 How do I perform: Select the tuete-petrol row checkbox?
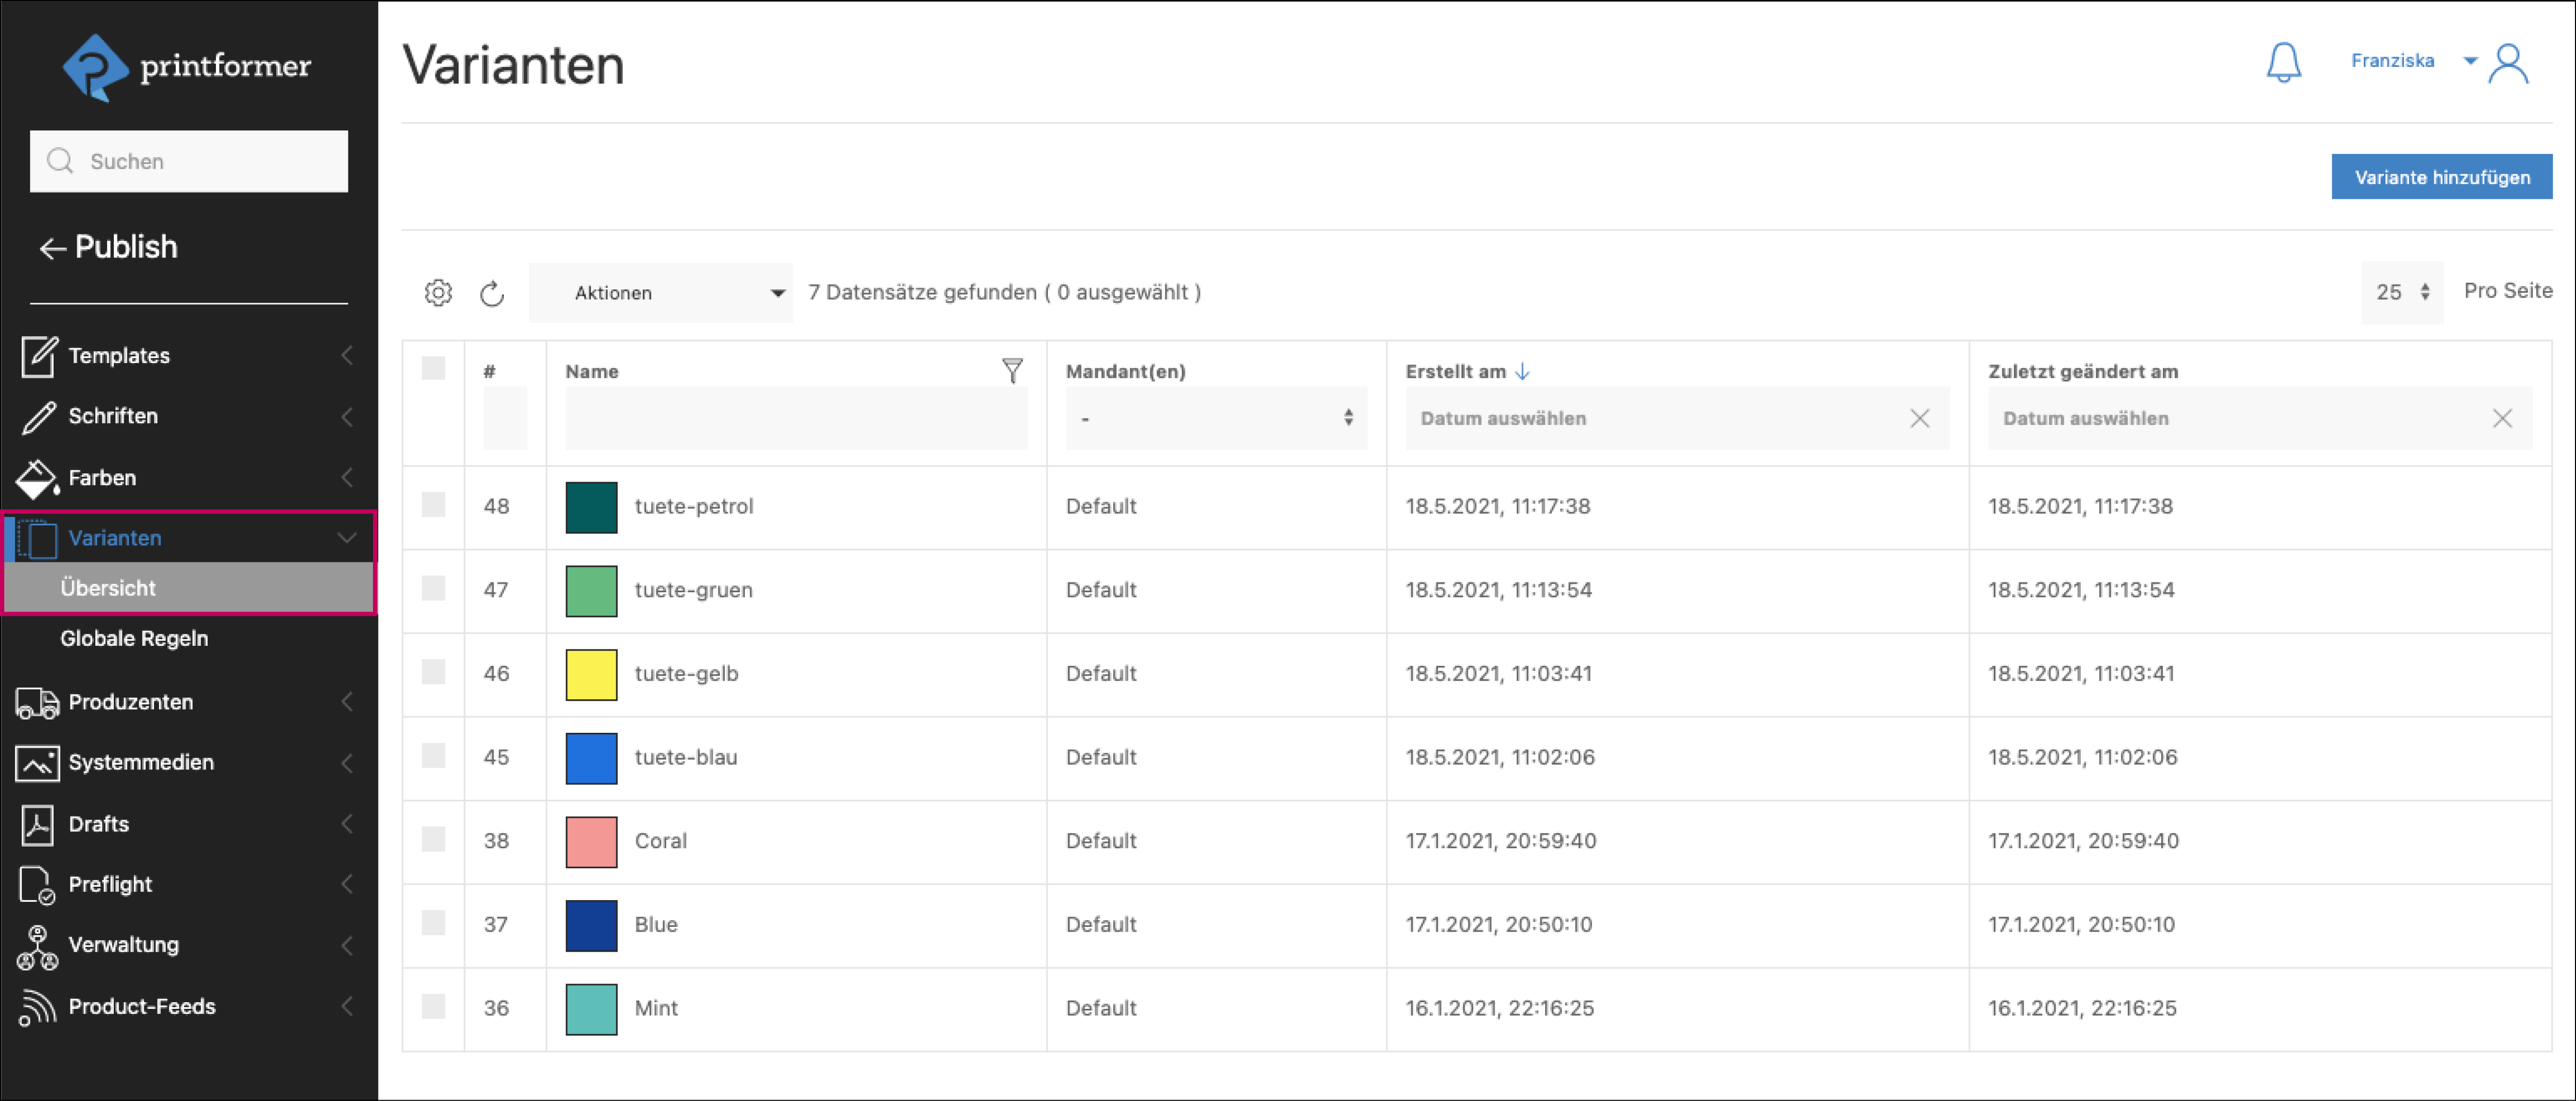pos(433,504)
